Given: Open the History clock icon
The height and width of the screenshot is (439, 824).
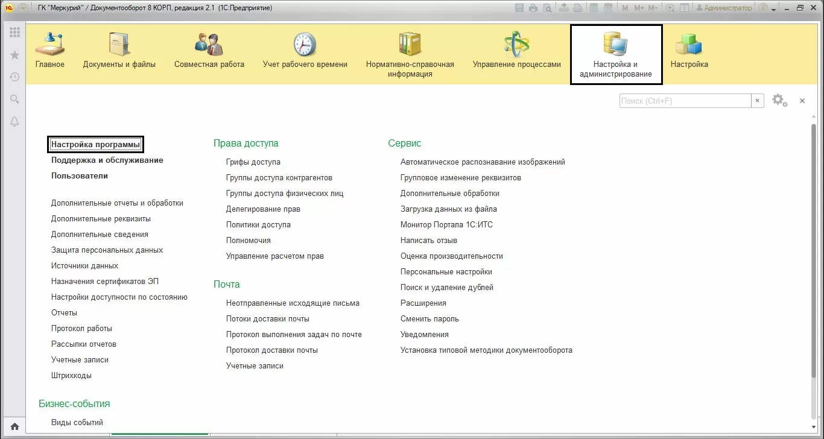Looking at the screenshot, I should pos(14,77).
